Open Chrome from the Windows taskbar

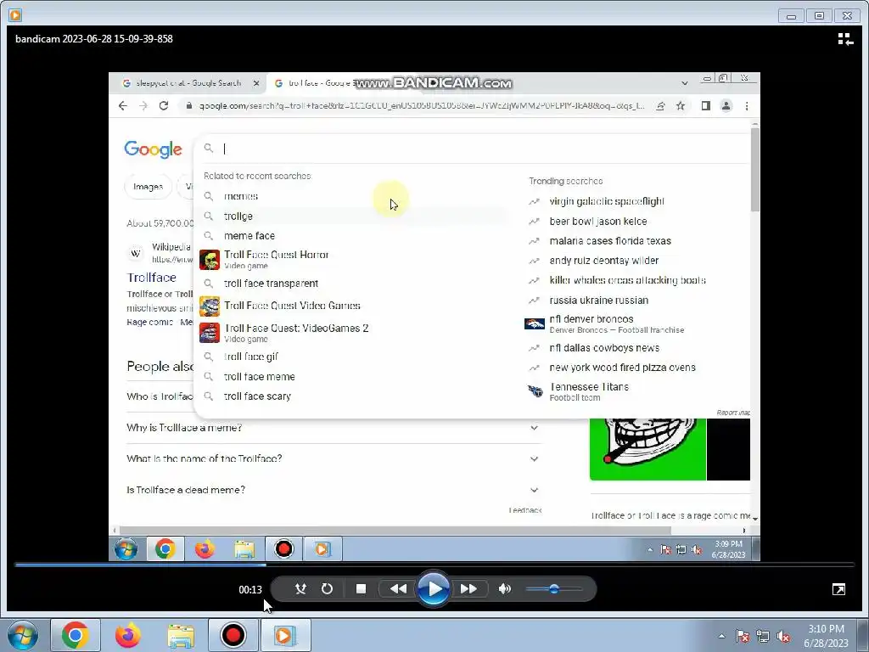click(x=76, y=635)
